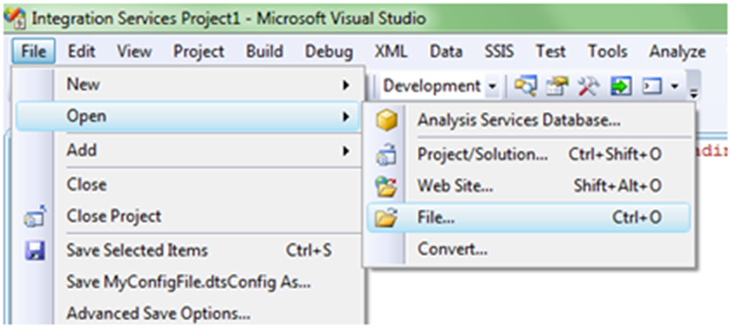
Task: Select Close Project menu entry
Action: 114,216
